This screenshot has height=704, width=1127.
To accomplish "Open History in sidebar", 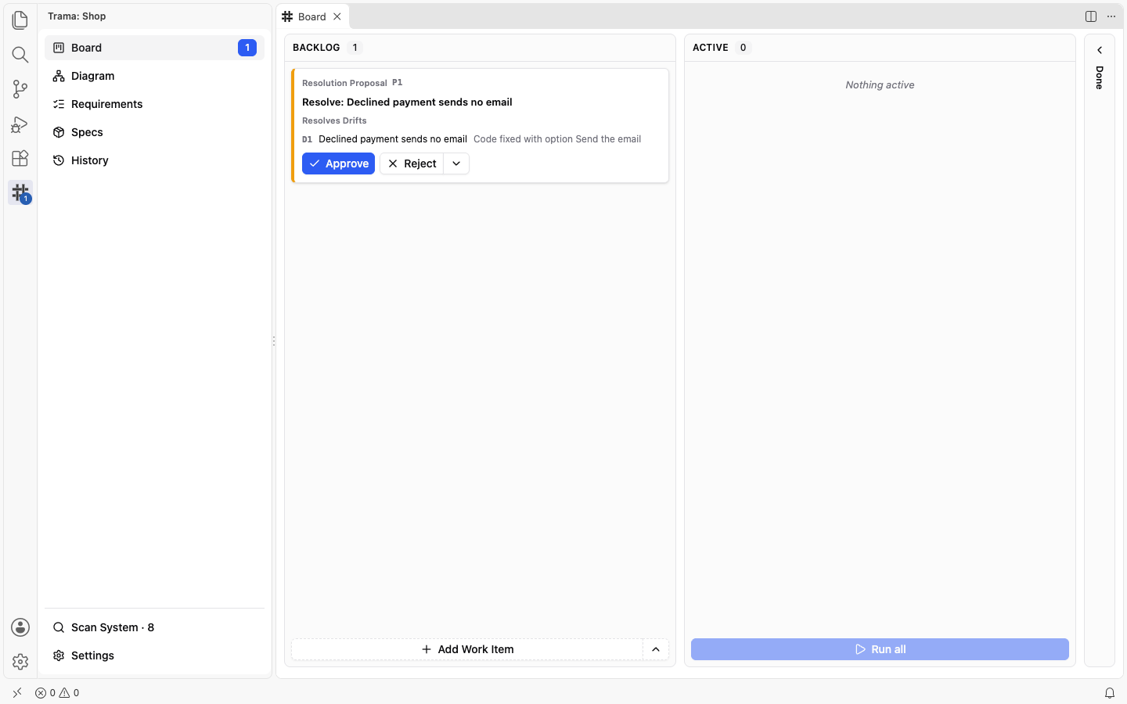I will pyautogui.click(x=154, y=160).
